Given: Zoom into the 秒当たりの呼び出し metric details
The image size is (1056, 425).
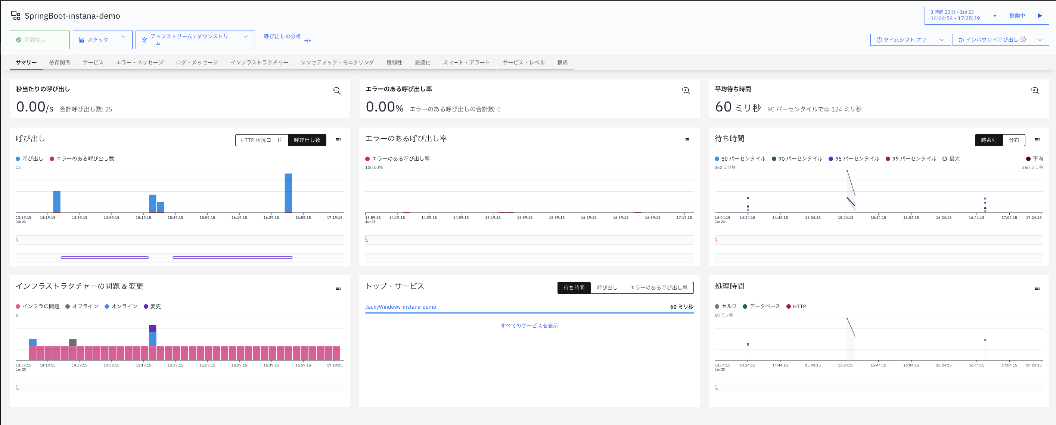Looking at the screenshot, I should click(x=336, y=91).
